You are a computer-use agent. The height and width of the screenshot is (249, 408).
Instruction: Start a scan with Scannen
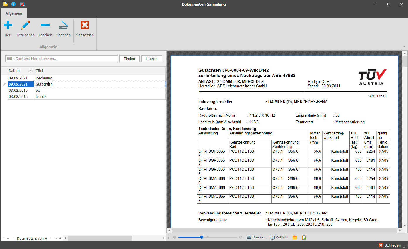[63, 25]
